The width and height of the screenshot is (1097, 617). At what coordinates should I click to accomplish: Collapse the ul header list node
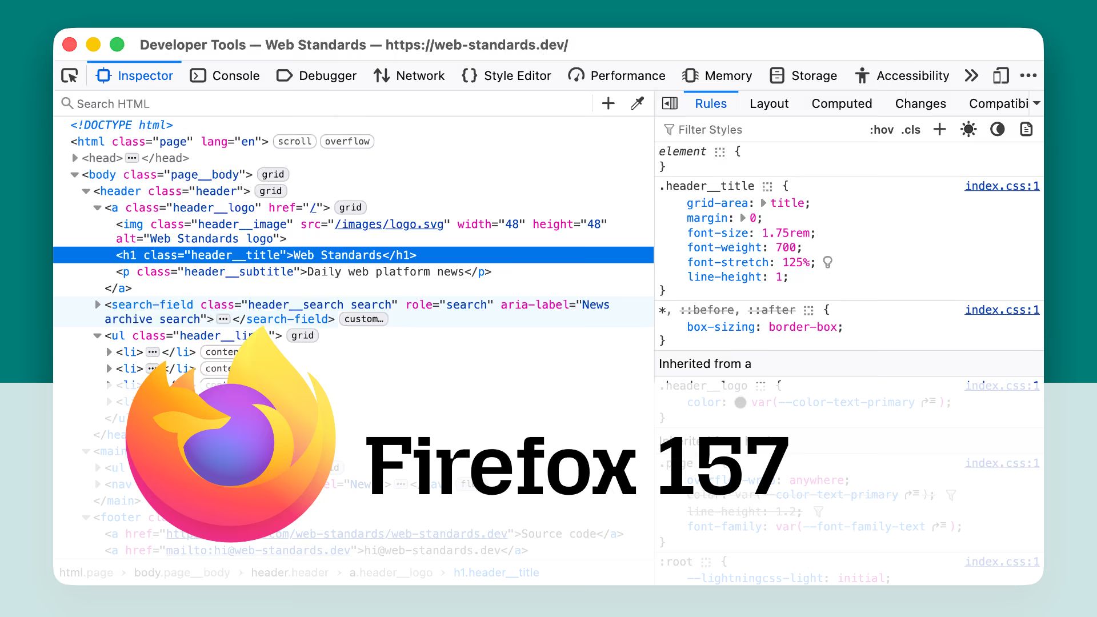pyautogui.click(x=97, y=335)
